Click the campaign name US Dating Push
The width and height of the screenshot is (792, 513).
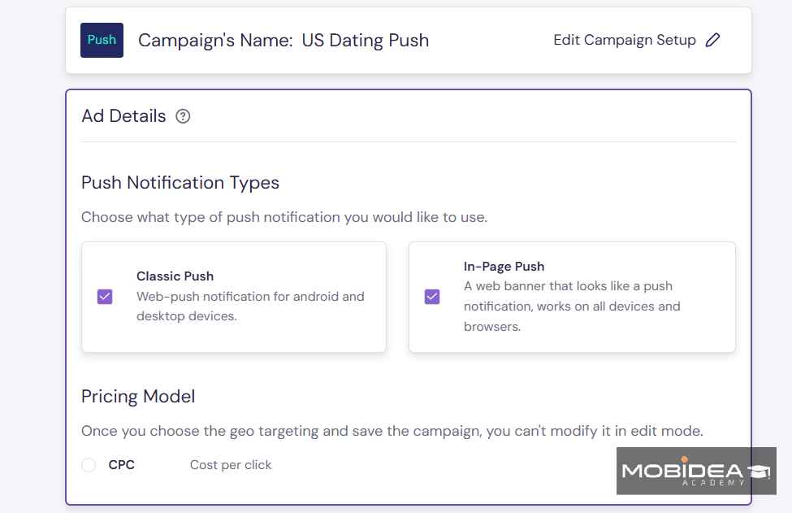[x=366, y=41]
